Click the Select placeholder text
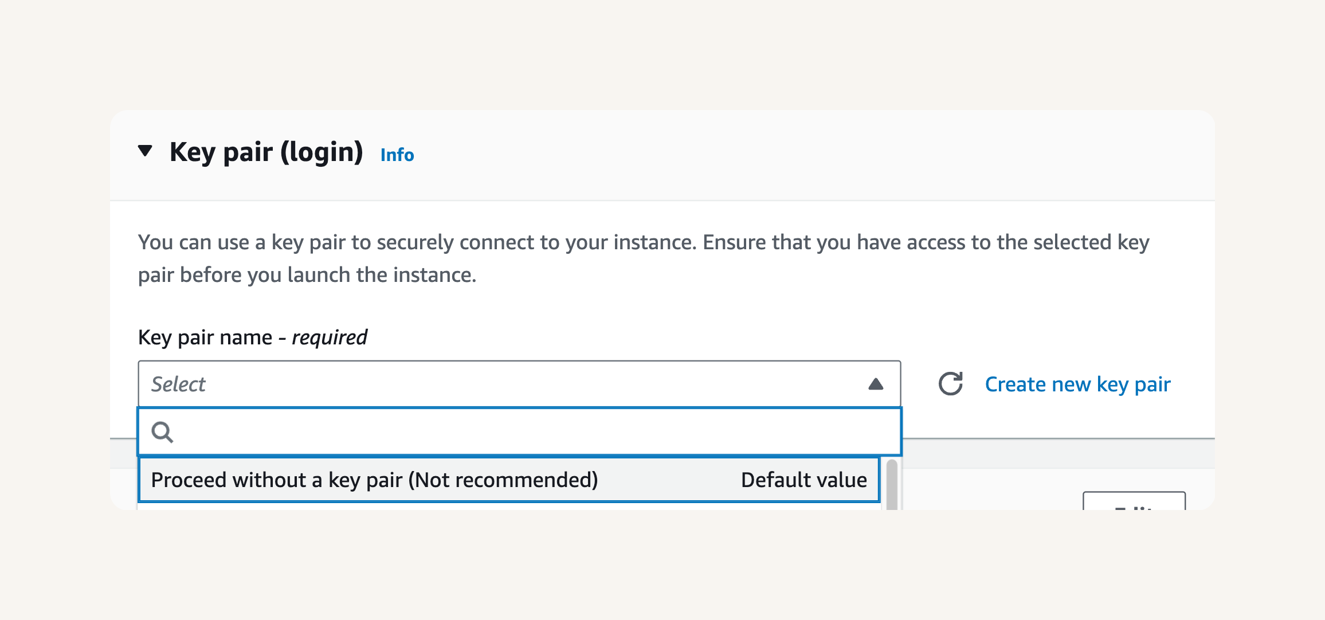This screenshot has height=620, width=1325. point(178,384)
